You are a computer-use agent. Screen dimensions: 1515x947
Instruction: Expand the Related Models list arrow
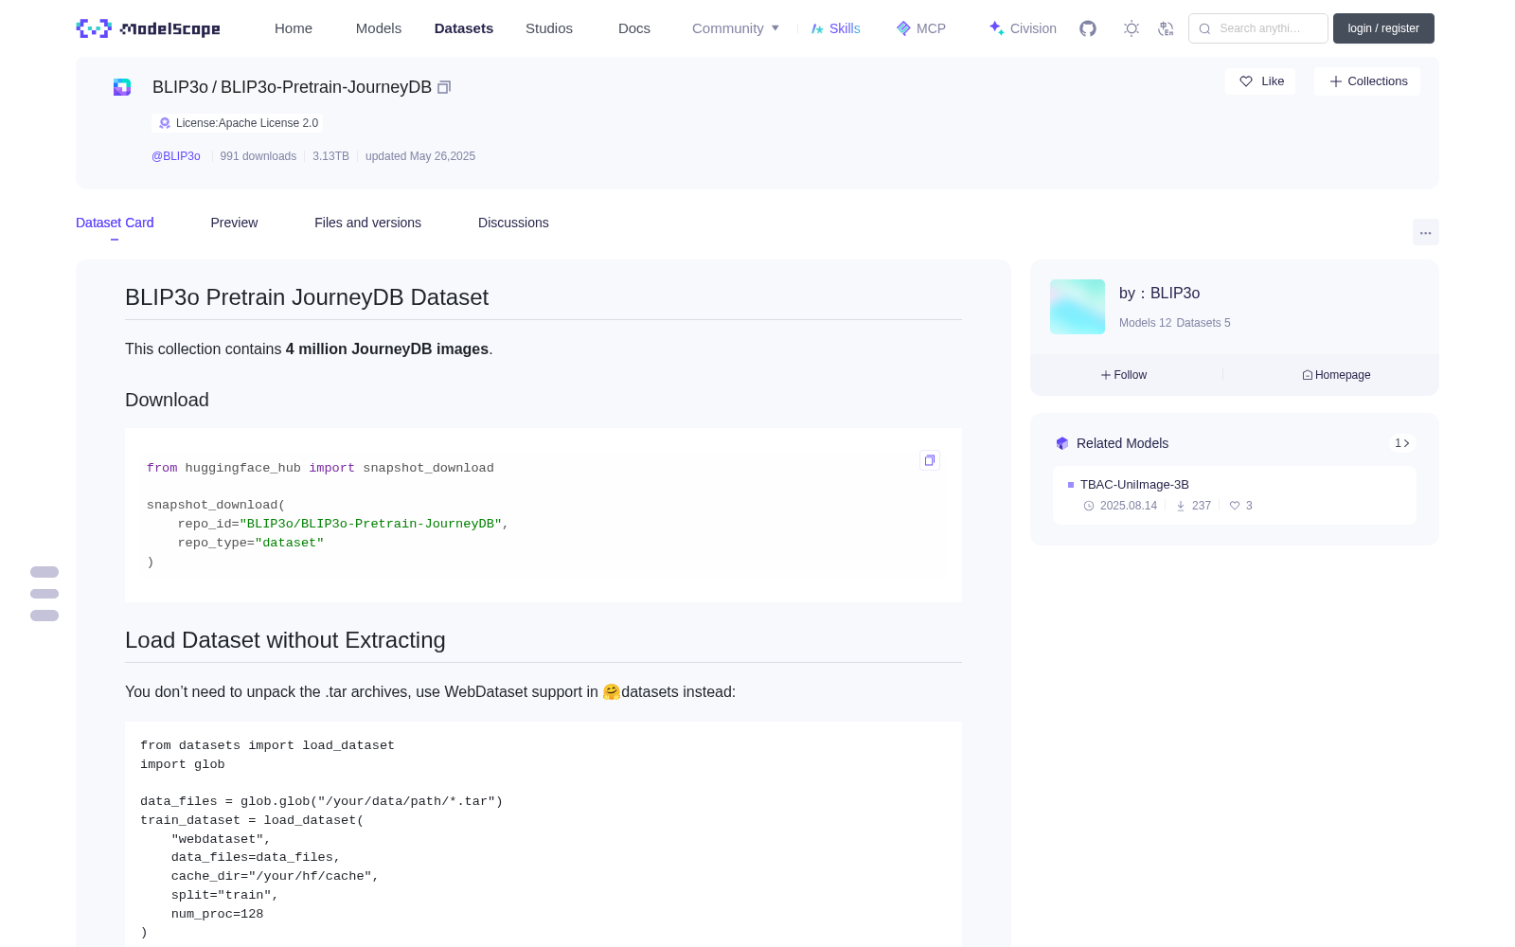pyautogui.click(x=1402, y=443)
